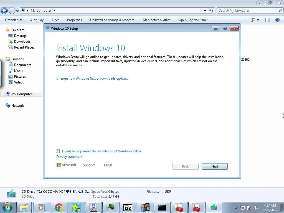Click the Support link in setup dialog
The image size is (284, 213).
click(x=89, y=165)
